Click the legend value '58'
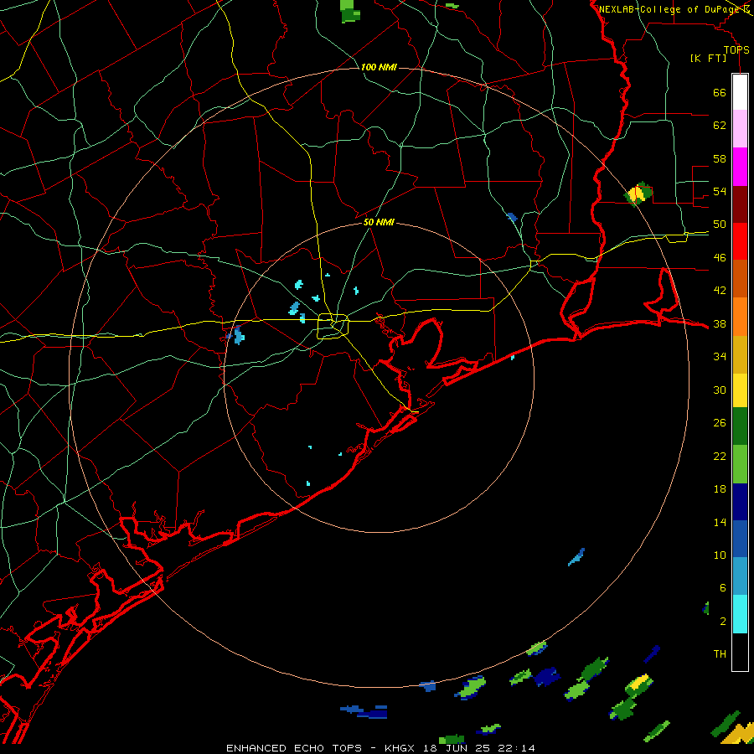This screenshot has height=754, width=754. point(720,158)
